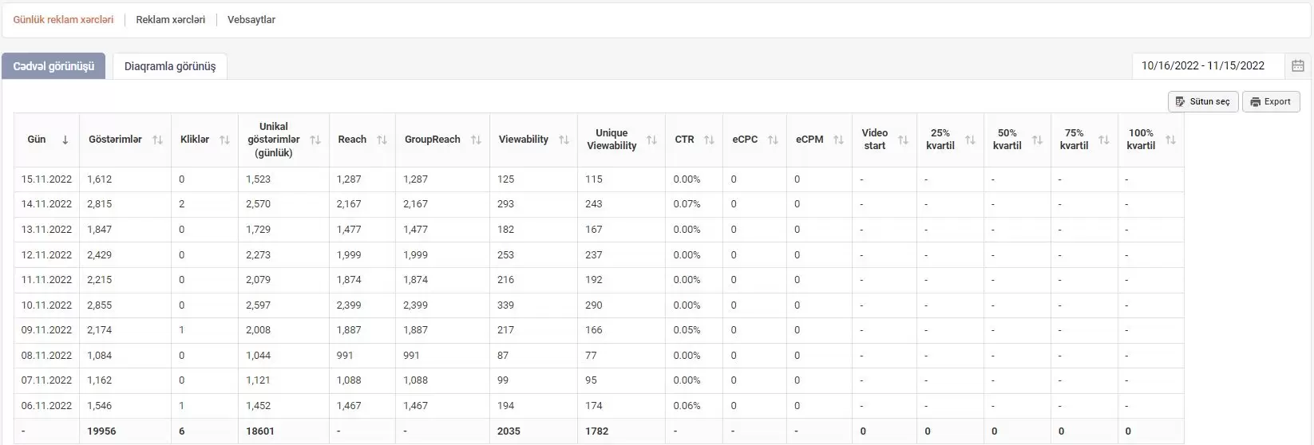This screenshot has width=1314, height=445.
Task: Switch to Diaqramla görünüş tab
Action: click(x=170, y=66)
